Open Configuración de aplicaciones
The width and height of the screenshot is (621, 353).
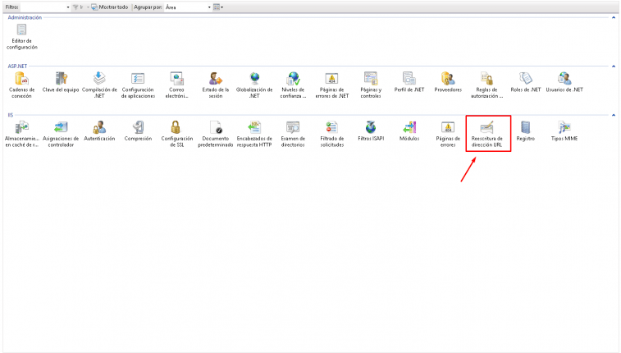138,85
